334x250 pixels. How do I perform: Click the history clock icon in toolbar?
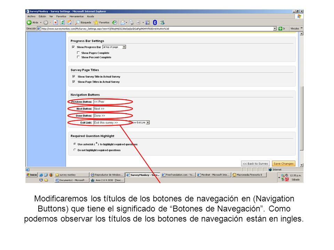click(x=114, y=23)
